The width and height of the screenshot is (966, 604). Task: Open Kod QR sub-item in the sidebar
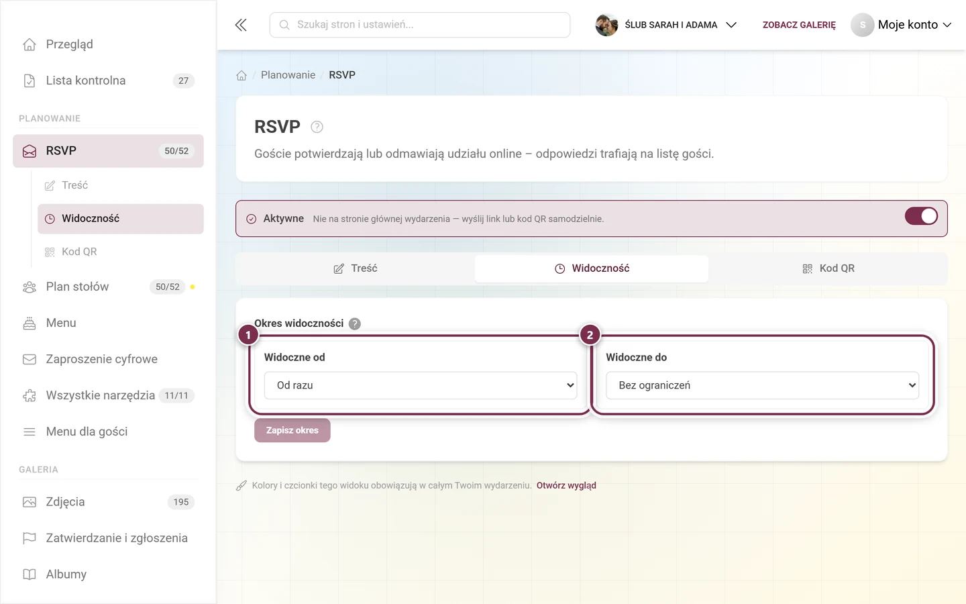click(x=121, y=252)
